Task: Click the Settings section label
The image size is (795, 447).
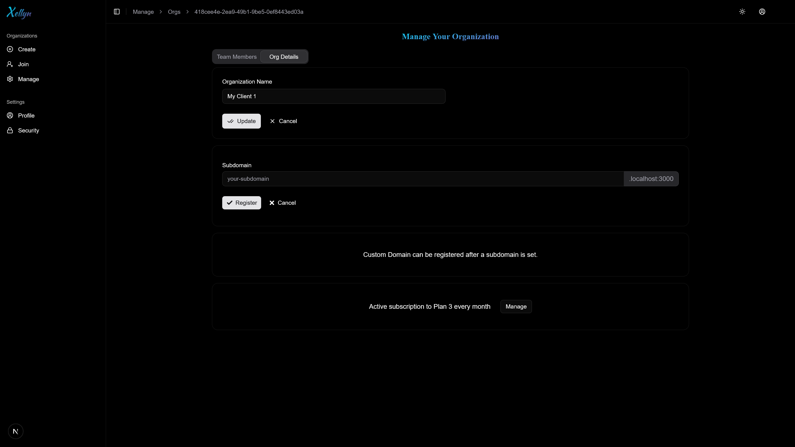Action: 15,102
